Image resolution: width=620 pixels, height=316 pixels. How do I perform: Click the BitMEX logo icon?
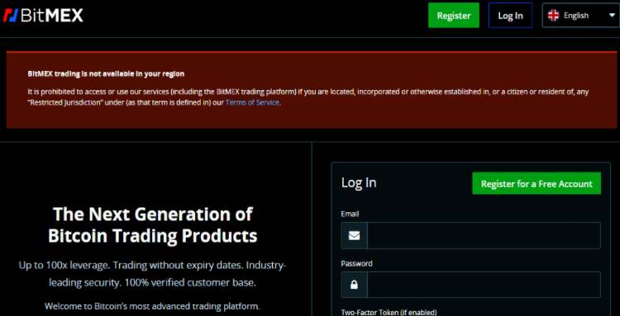pyautogui.click(x=11, y=16)
